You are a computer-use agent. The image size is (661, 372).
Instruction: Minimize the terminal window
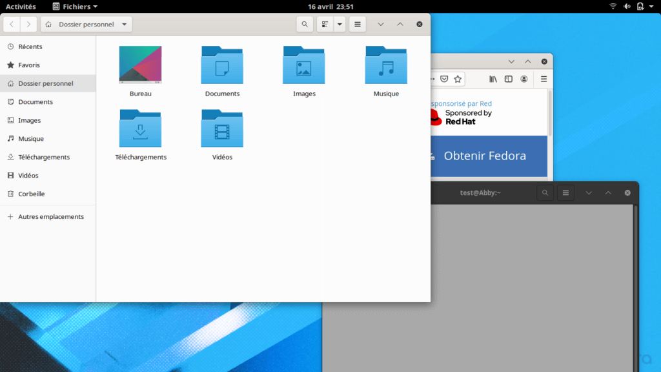pos(589,192)
